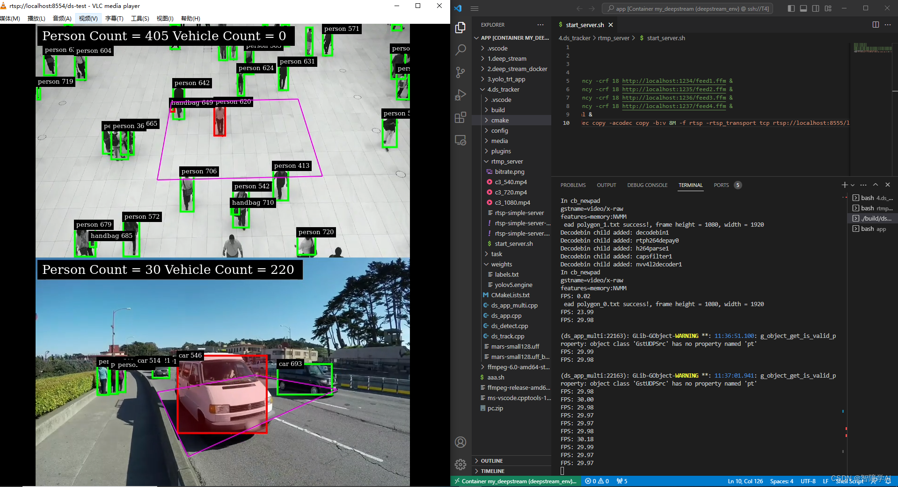Screen dimensions: 898x487
Task: Click the remote Container my_deepstream status item
Action: pos(515,481)
